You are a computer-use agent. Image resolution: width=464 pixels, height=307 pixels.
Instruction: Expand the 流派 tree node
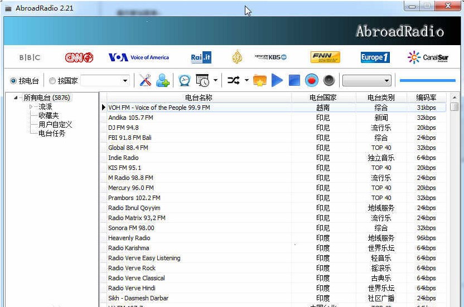point(31,106)
